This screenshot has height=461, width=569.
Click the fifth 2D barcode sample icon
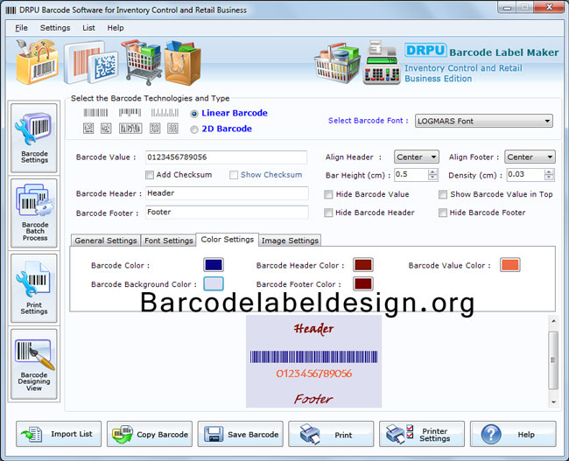coord(172,128)
